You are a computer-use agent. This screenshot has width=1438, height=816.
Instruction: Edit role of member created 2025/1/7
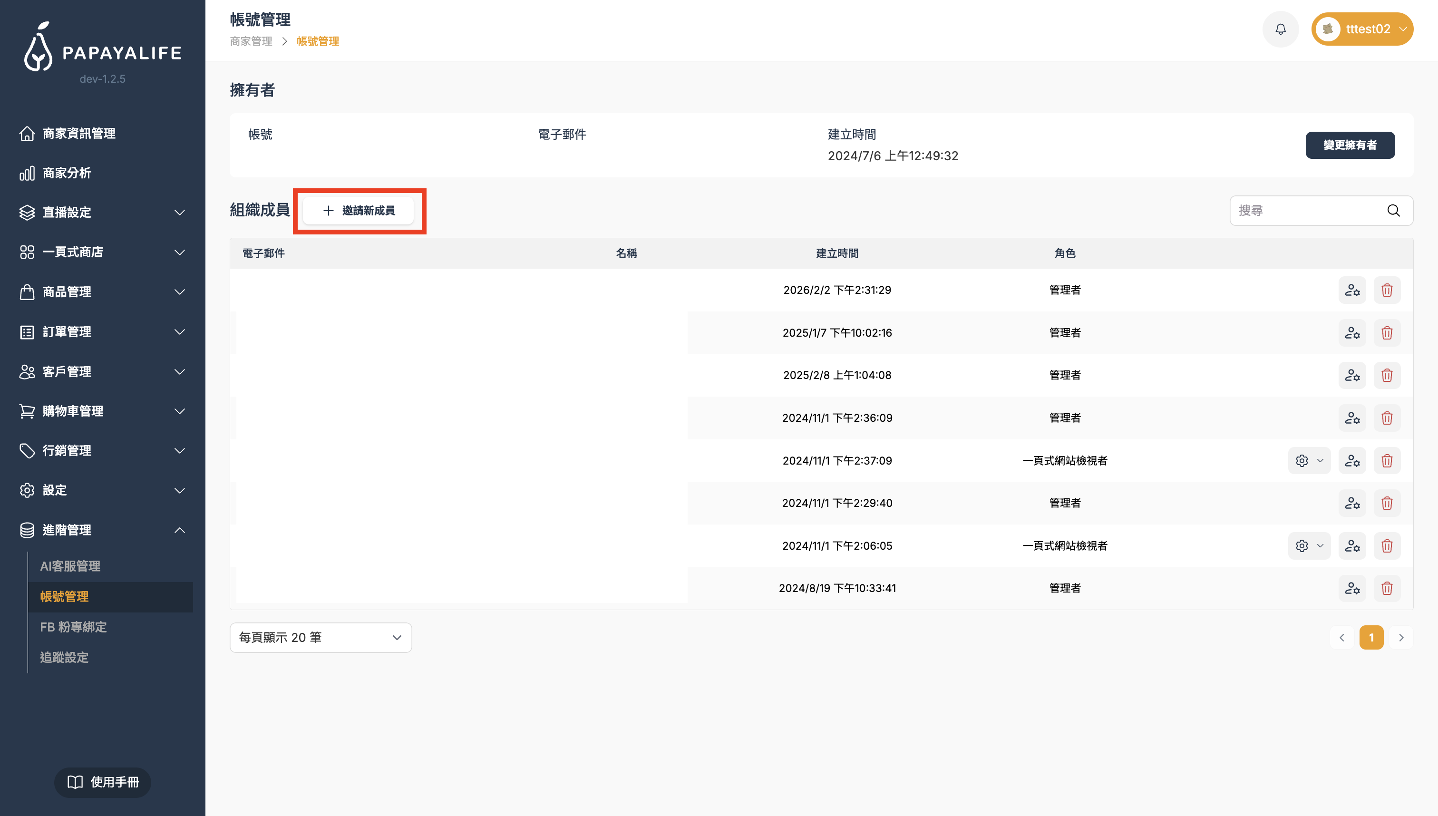pos(1352,333)
